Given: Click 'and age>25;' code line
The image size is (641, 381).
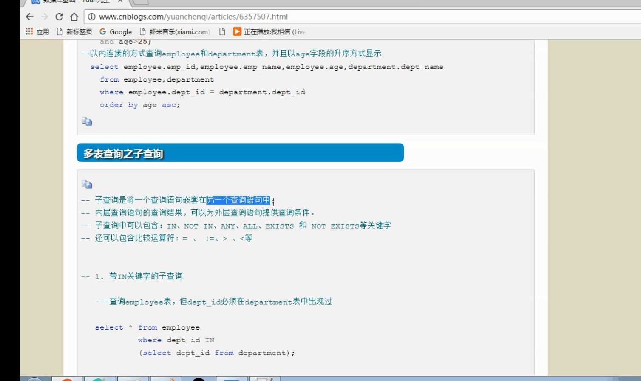Looking at the screenshot, I should [x=125, y=42].
